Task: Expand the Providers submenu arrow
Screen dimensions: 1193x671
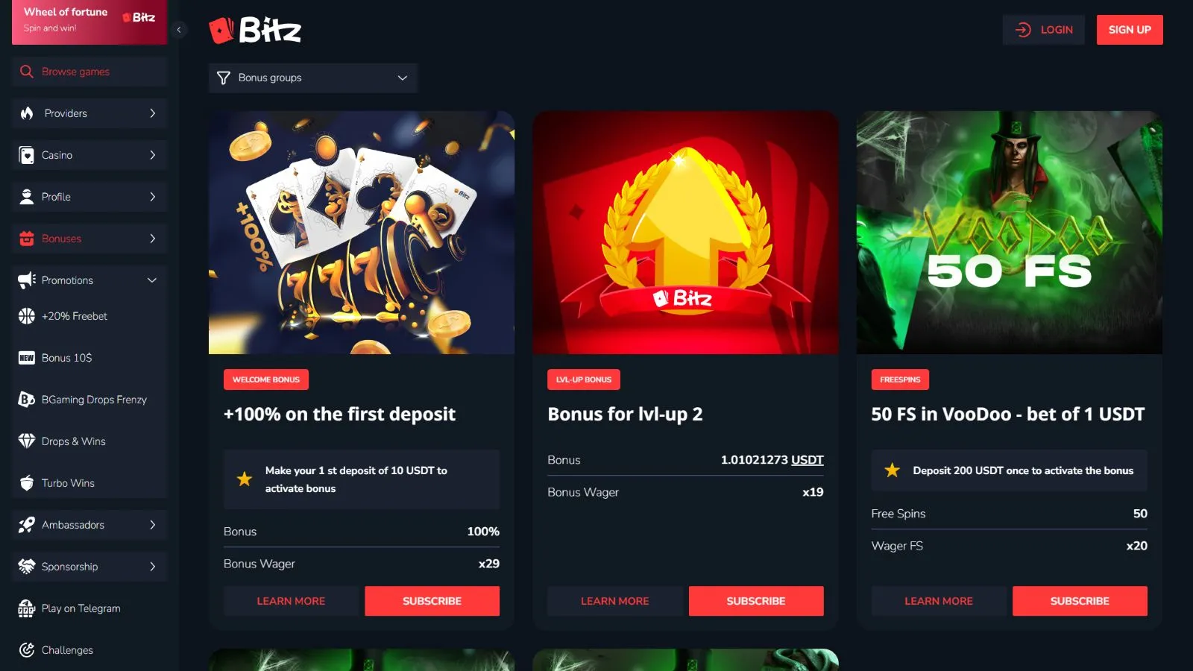Action: coord(152,113)
